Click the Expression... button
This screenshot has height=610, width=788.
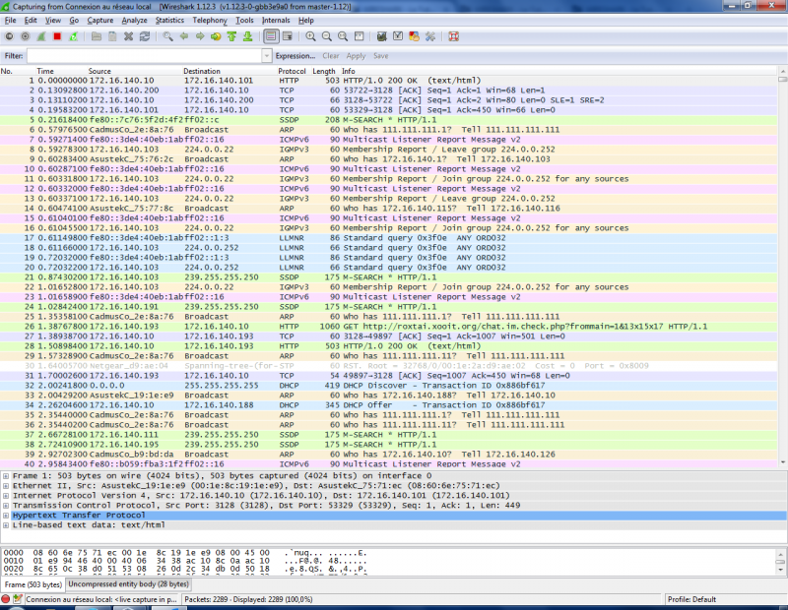tap(295, 56)
